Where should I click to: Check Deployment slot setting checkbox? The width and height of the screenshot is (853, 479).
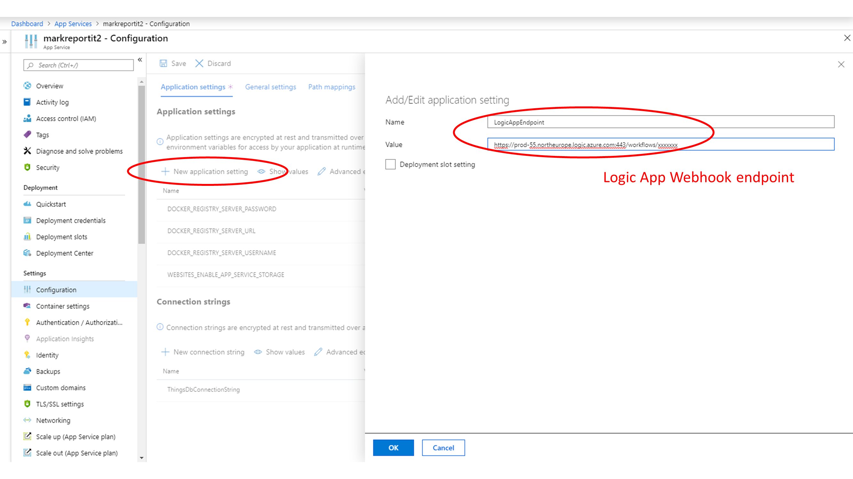(391, 164)
